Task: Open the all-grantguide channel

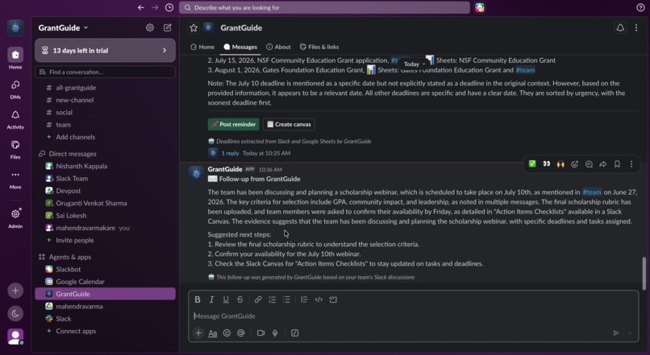Action: click(76, 88)
